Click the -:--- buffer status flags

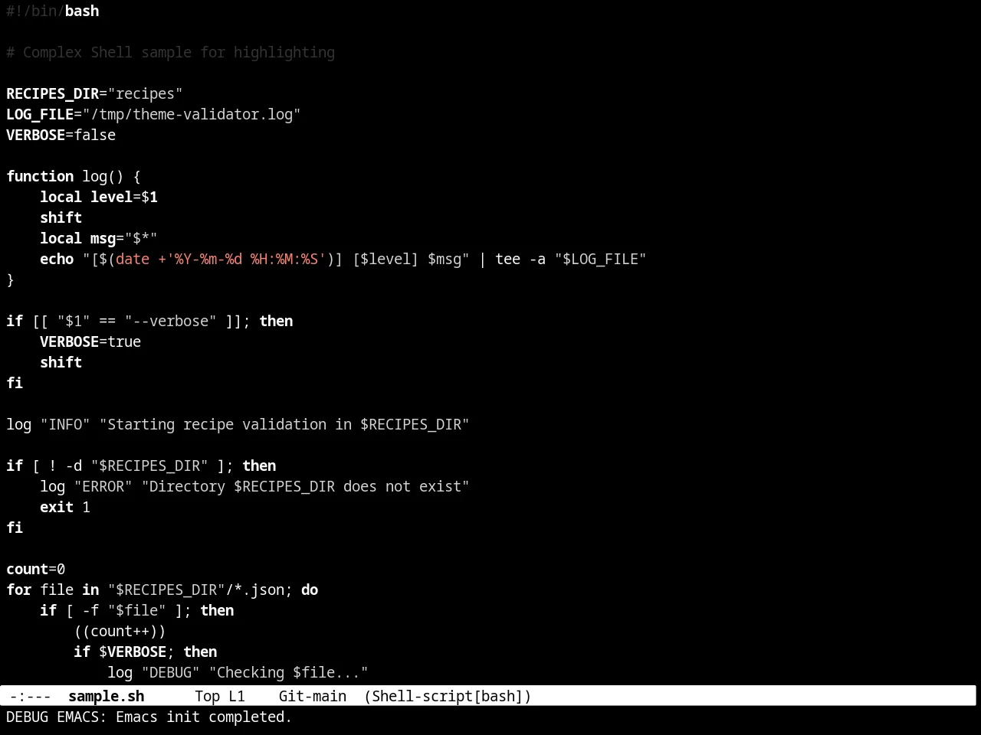(x=30, y=696)
